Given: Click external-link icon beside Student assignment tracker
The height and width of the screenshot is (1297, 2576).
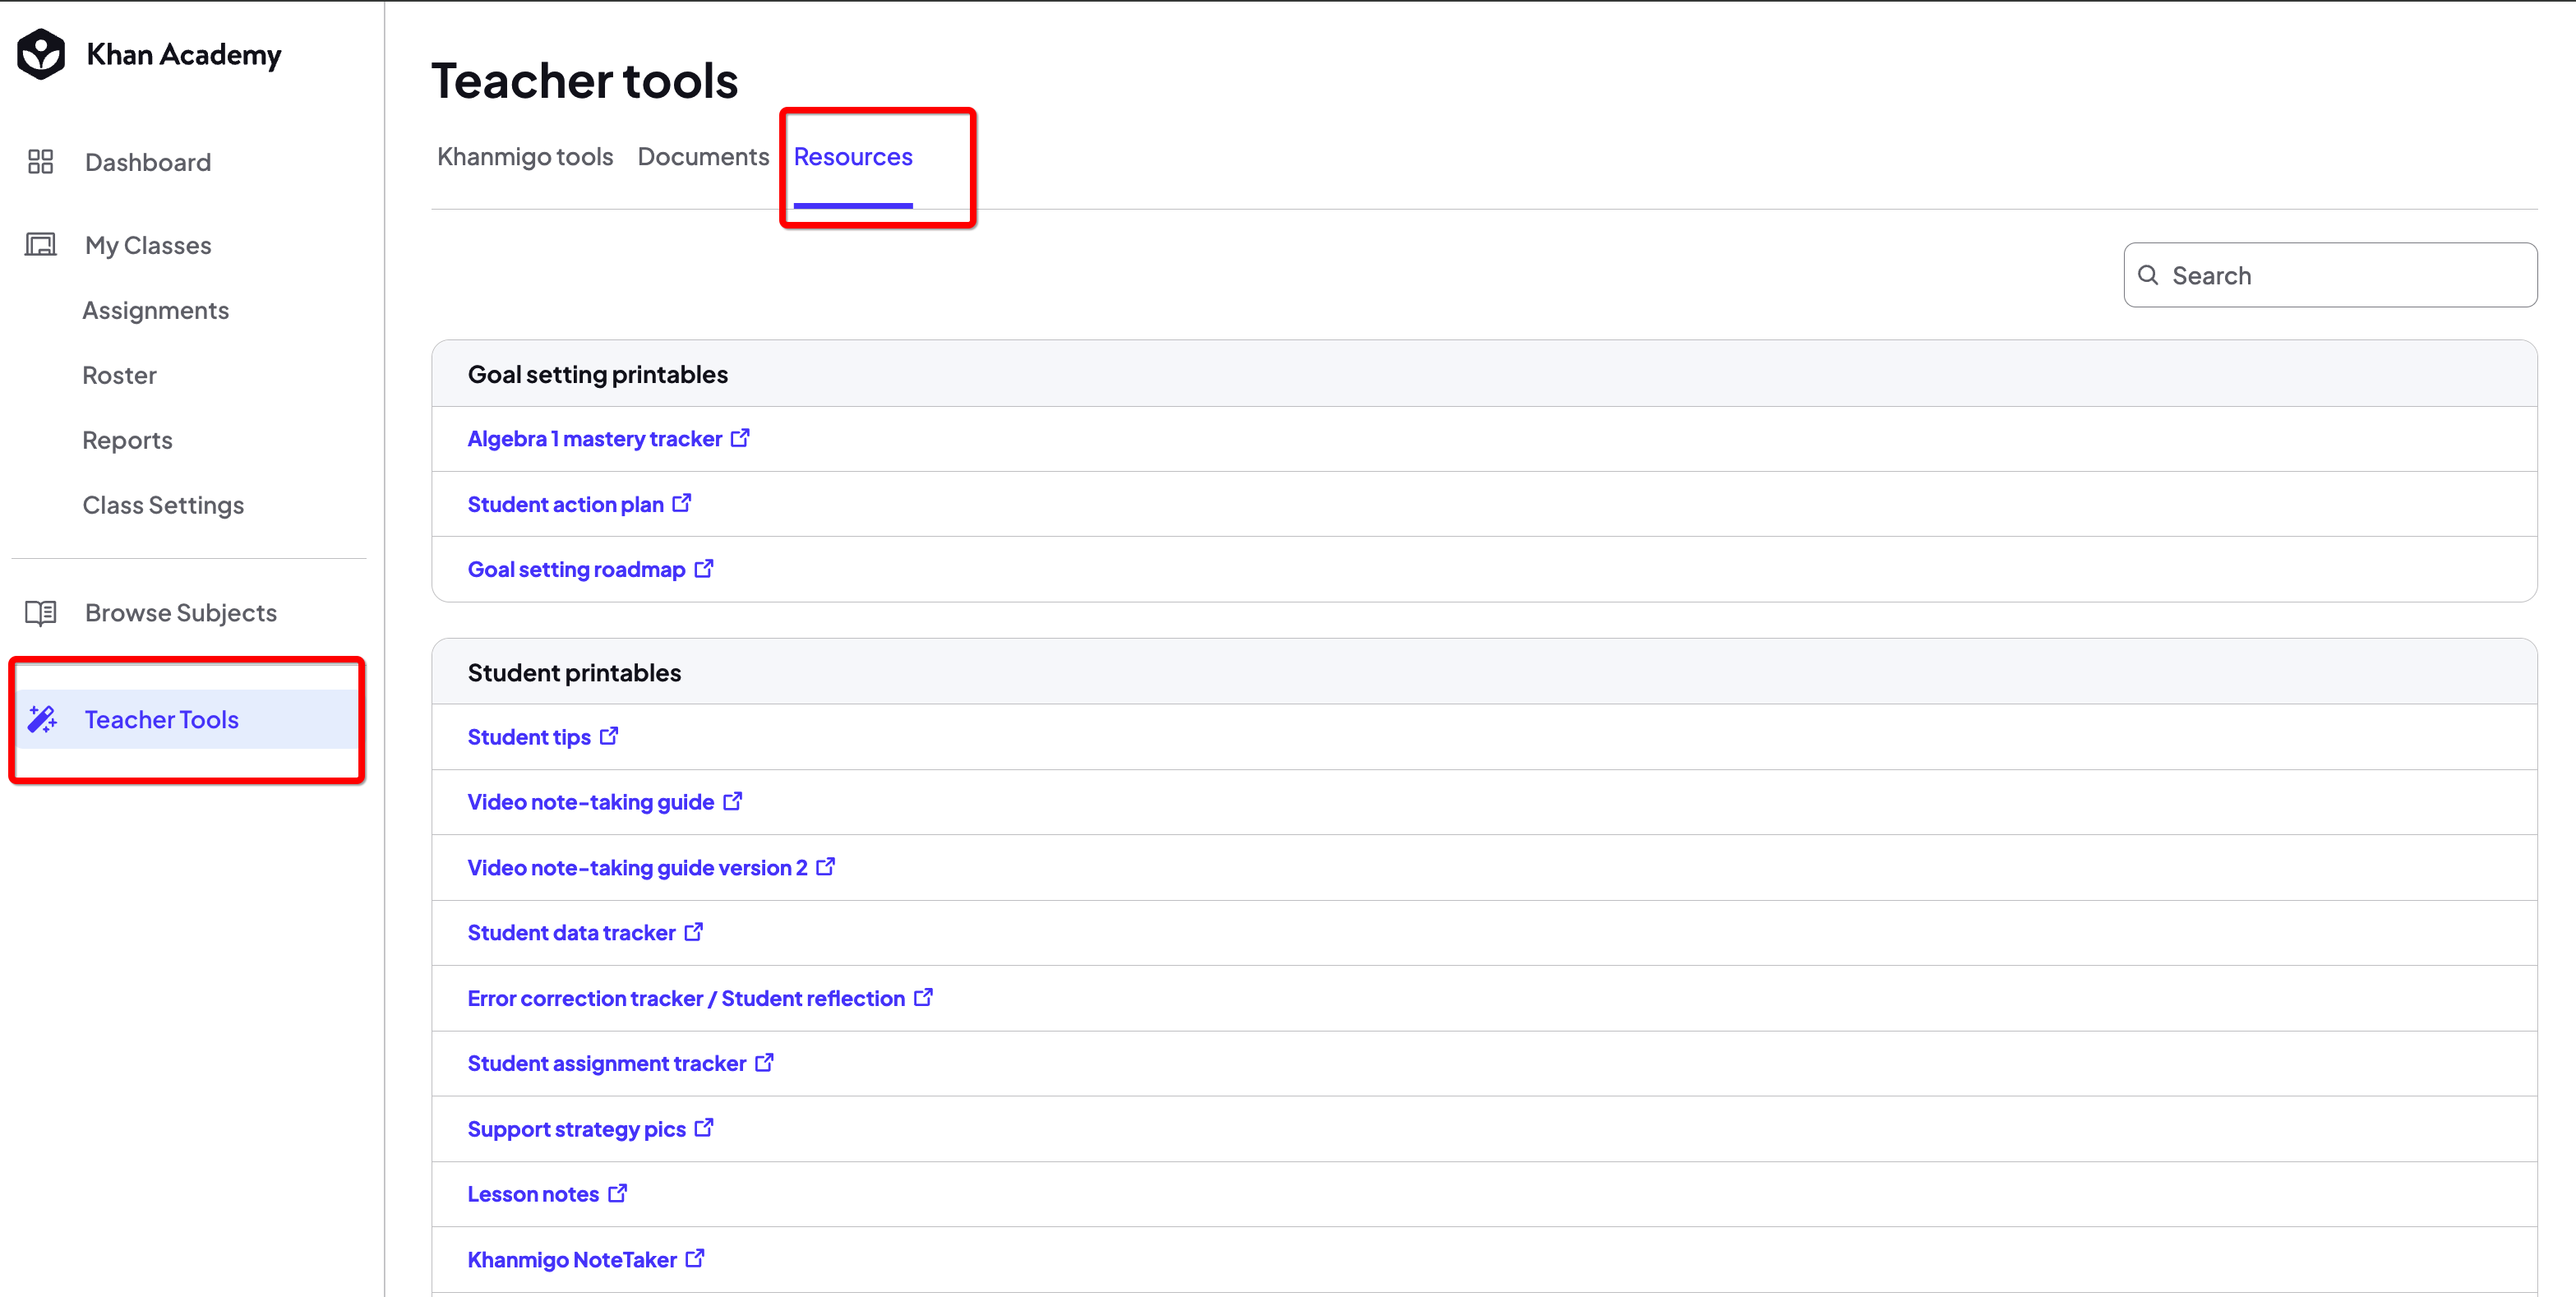Looking at the screenshot, I should (765, 1062).
